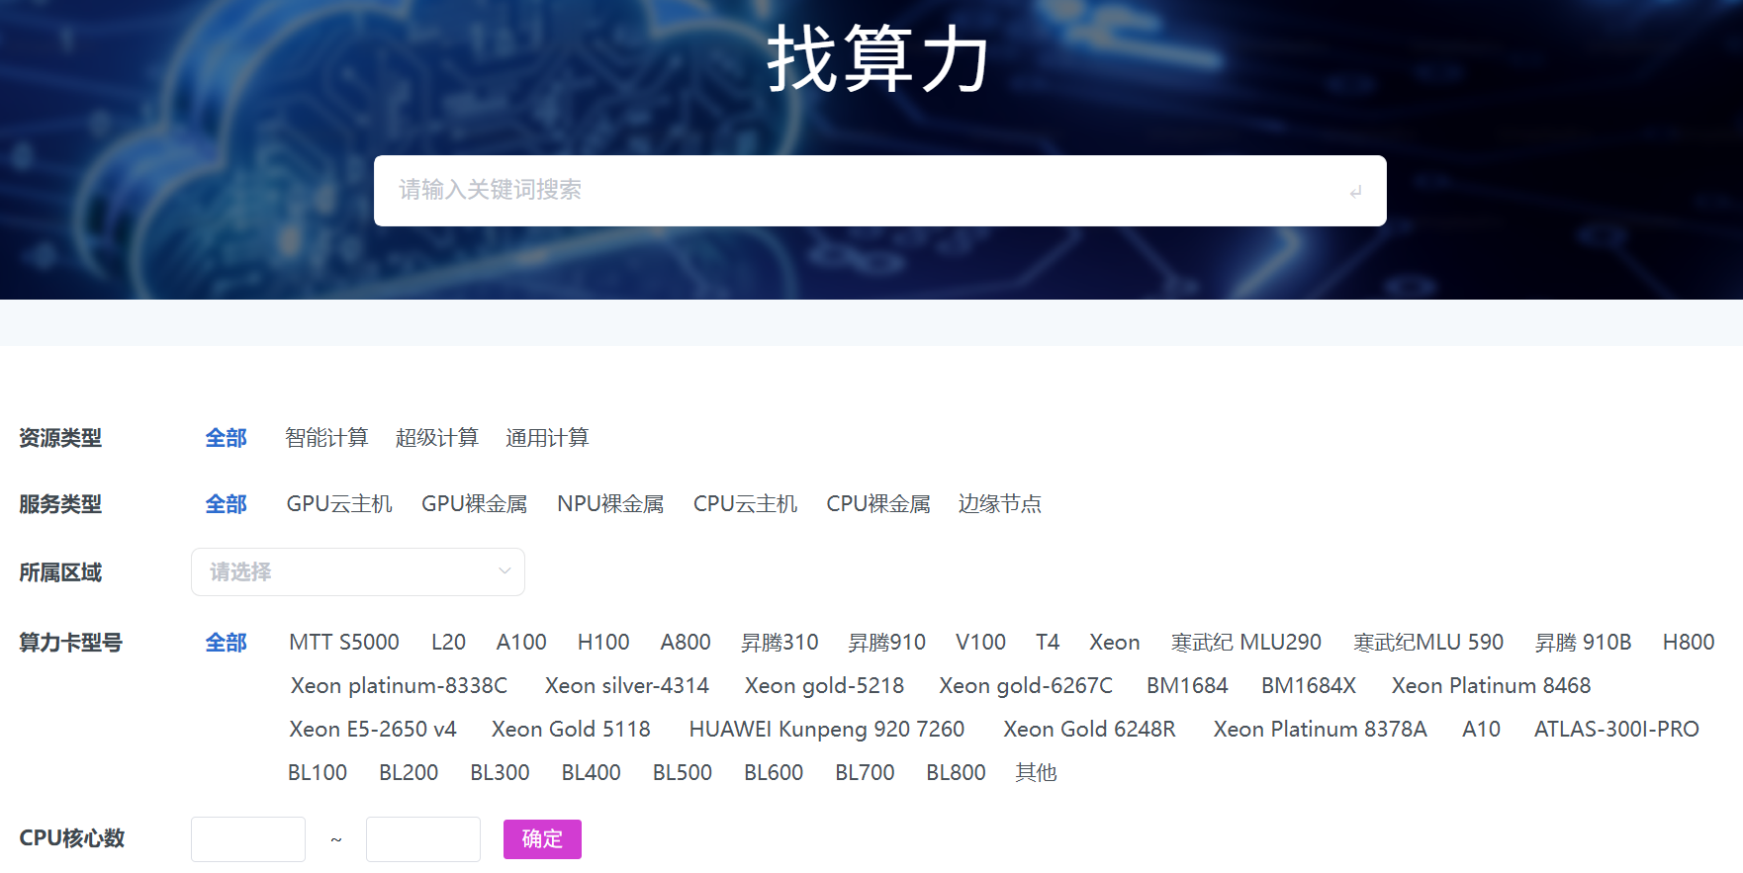Select 昇腾910 card model filter
Viewport: 1743px width, 873px height.
[x=886, y=643]
